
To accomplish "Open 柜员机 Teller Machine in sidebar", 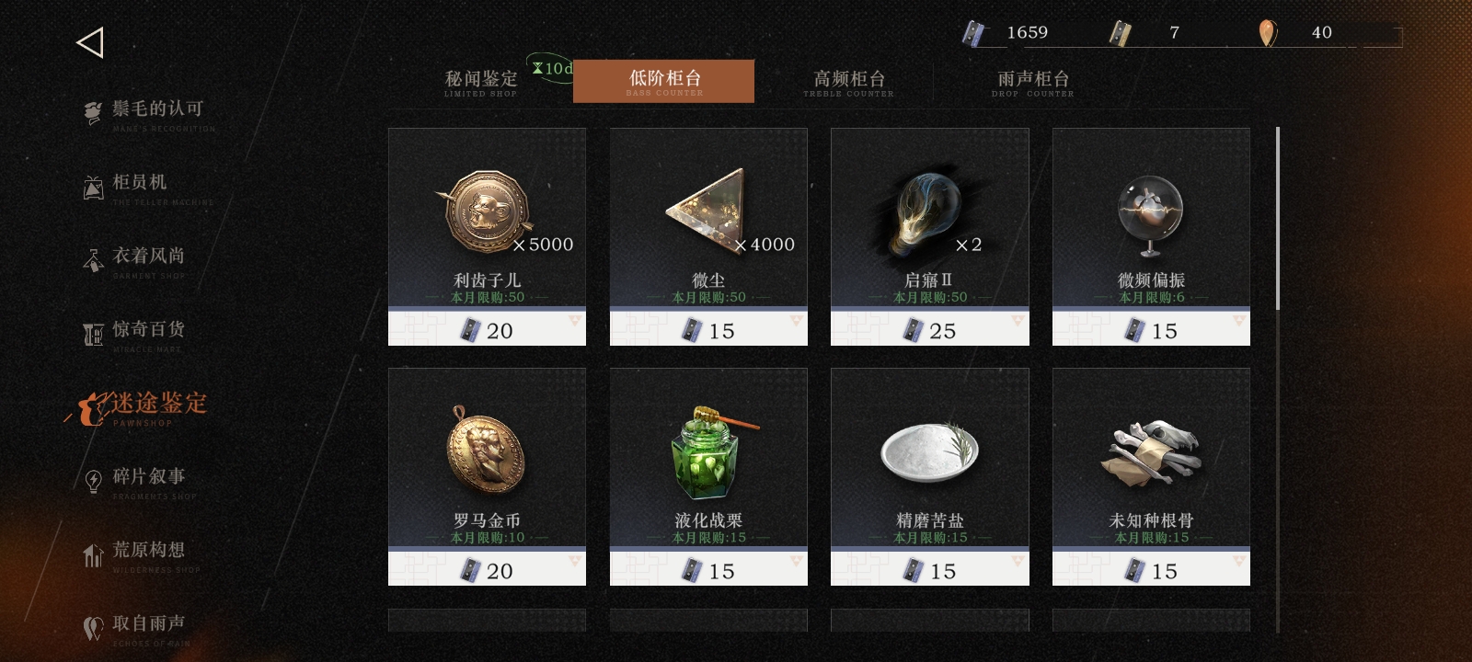I will (x=147, y=188).
